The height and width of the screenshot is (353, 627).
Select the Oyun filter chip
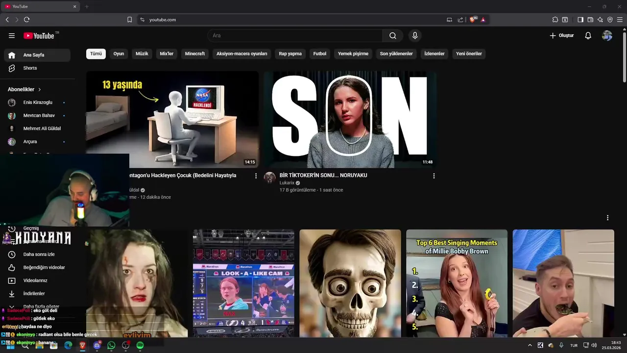click(119, 53)
